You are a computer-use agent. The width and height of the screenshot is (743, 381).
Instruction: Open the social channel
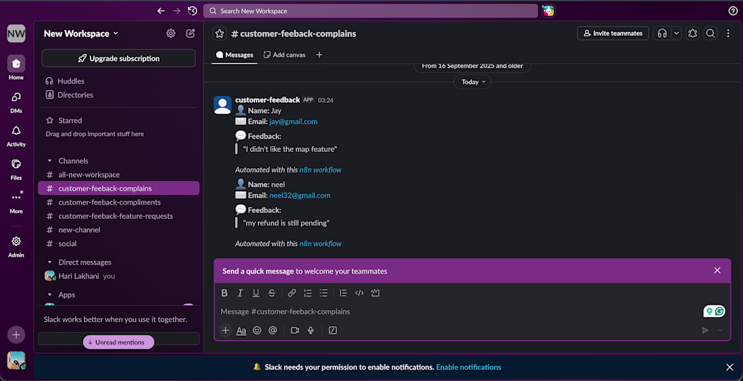118,244
